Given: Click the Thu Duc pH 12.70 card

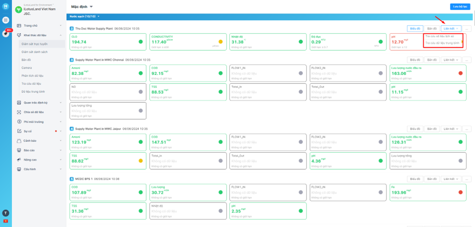Looking at the screenshot, I should tap(428, 42).
